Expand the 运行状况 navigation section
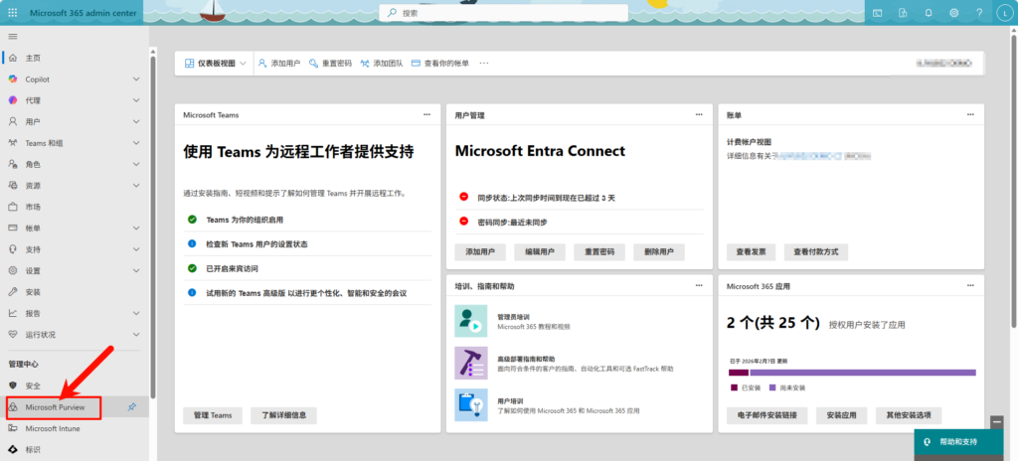The width and height of the screenshot is (1018, 461). pos(136,334)
